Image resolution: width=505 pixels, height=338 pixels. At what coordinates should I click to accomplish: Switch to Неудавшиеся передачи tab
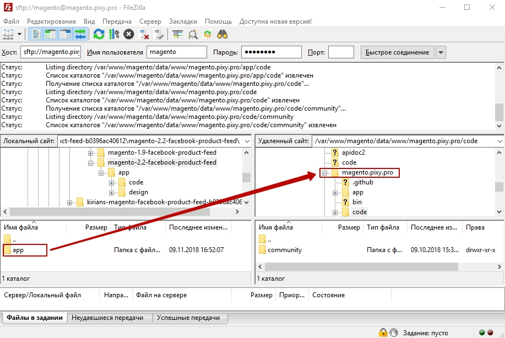[107, 318]
